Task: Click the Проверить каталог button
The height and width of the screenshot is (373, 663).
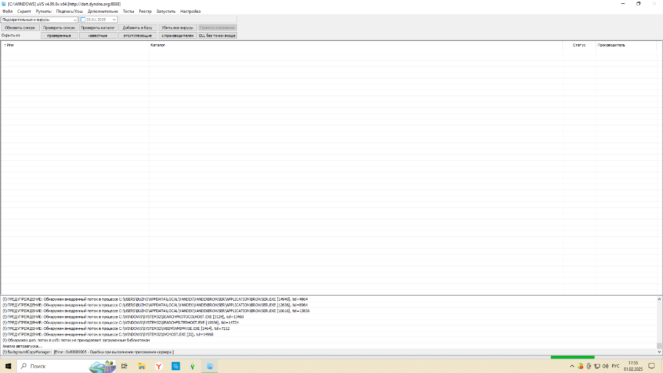Action: 98,27
